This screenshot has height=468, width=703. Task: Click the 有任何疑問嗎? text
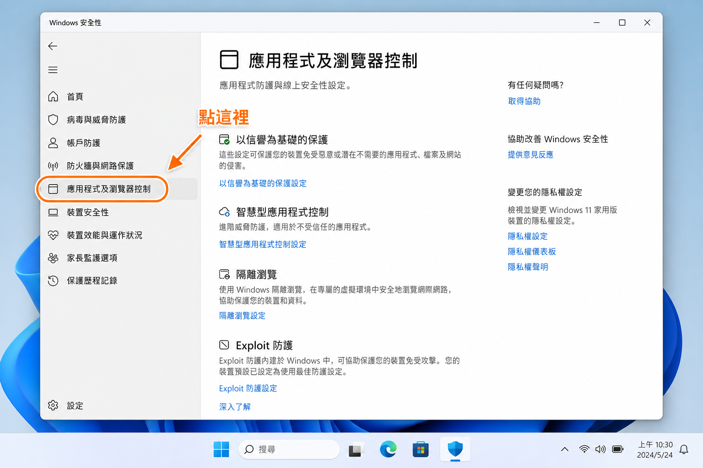click(x=535, y=85)
